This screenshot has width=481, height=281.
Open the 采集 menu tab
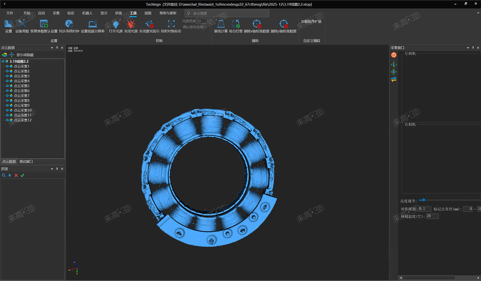tap(56, 13)
